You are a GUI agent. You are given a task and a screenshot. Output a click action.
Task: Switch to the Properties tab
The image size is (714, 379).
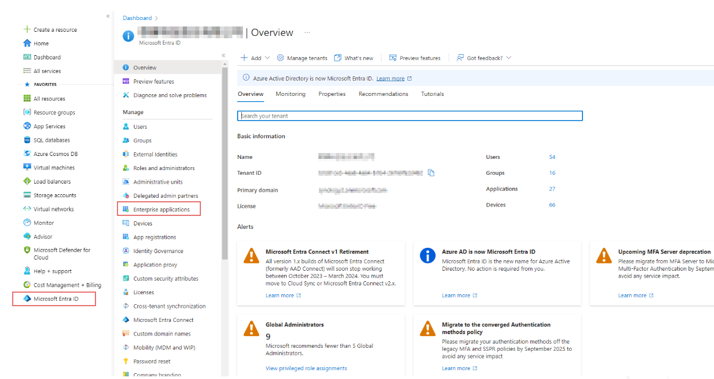pyautogui.click(x=332, y=94)
